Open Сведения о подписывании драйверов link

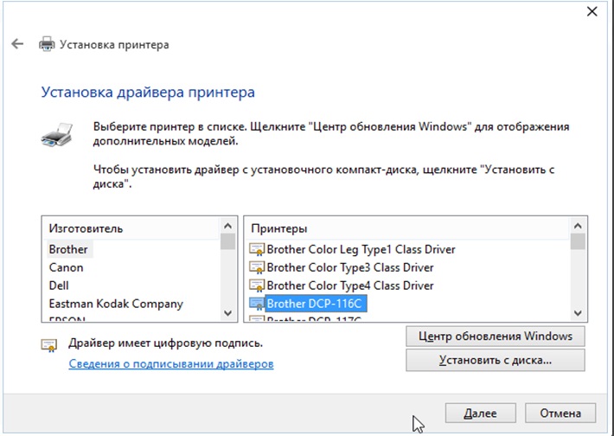pyautogui.click(x=171, y=364)
